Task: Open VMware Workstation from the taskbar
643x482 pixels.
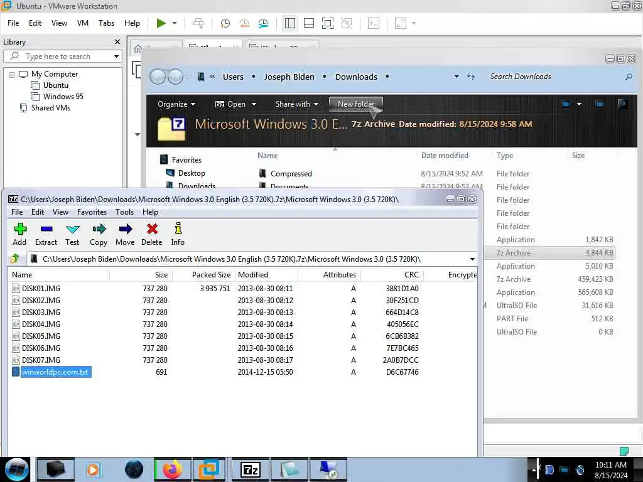Action: (x=210, y=469)
